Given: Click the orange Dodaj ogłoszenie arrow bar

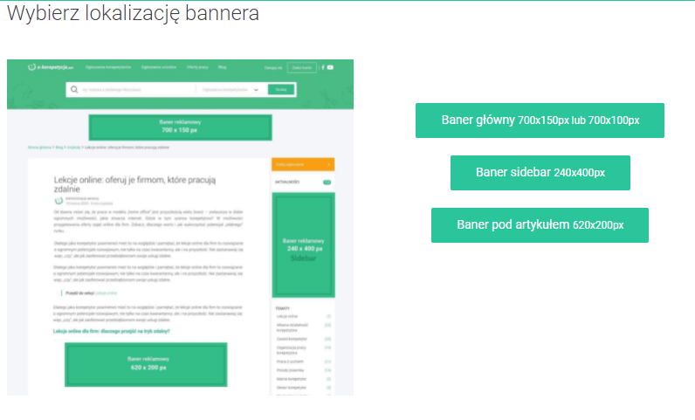Looking at the screenshot, I should (x=302, y=164).
